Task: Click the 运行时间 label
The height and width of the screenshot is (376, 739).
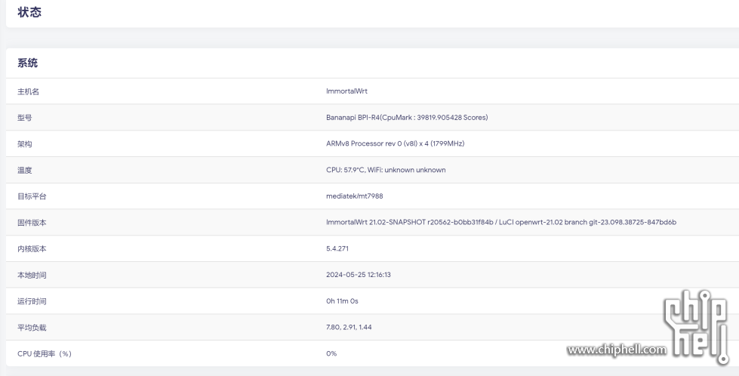Action: coord(32,301)
